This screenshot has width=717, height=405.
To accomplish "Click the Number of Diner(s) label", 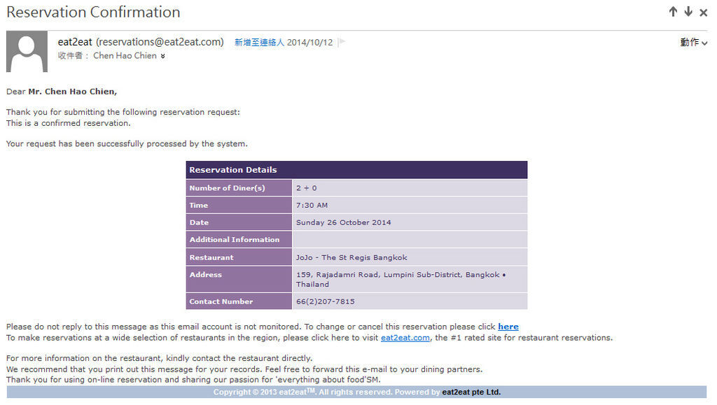I will point(227,187).
